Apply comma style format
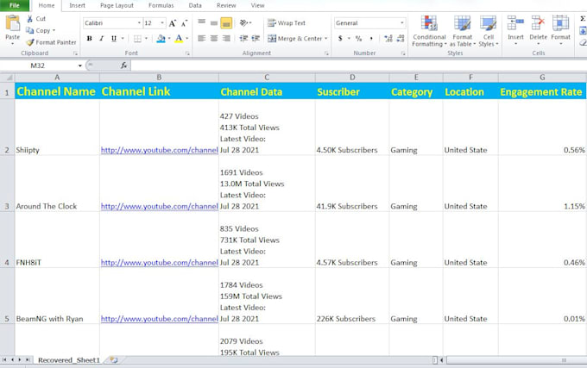 371,38
